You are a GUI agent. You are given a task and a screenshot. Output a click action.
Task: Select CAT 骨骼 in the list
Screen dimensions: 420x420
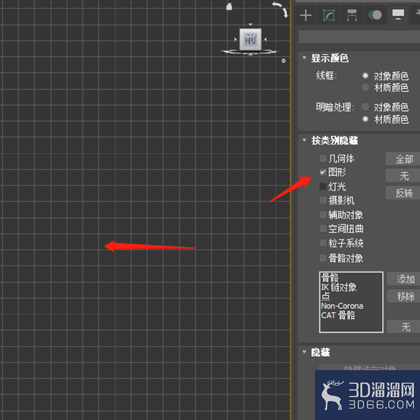pos(338,316)
